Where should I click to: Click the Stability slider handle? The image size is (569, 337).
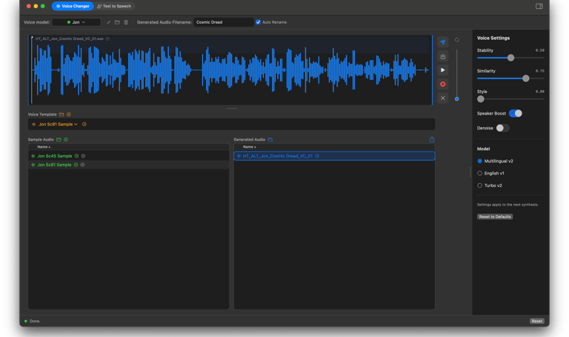pos(510,58)
